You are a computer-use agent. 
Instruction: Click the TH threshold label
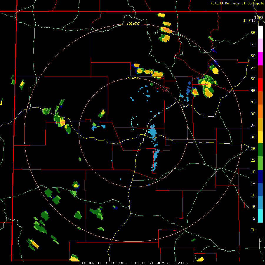pyautogui.click(x=253, y=230)
